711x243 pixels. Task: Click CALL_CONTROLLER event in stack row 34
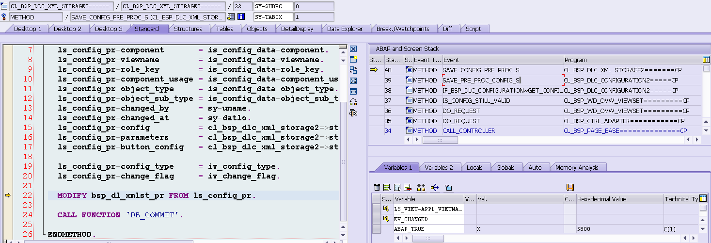pos(503,130)
